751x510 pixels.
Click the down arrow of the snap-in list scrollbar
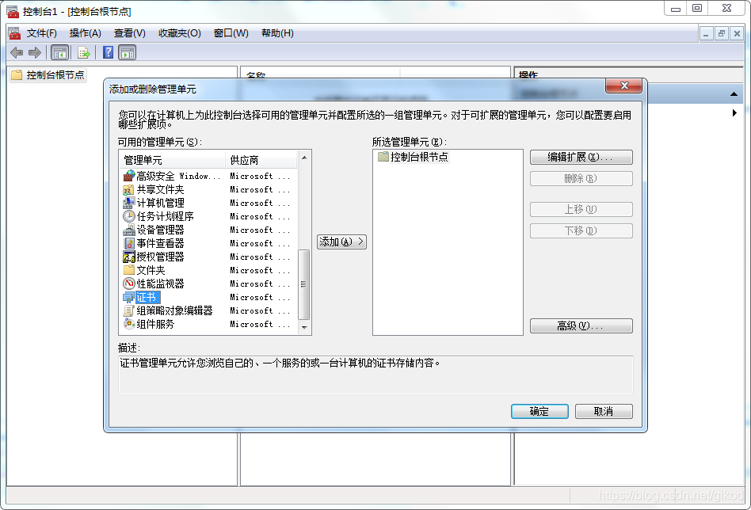[x=303, y=327]
